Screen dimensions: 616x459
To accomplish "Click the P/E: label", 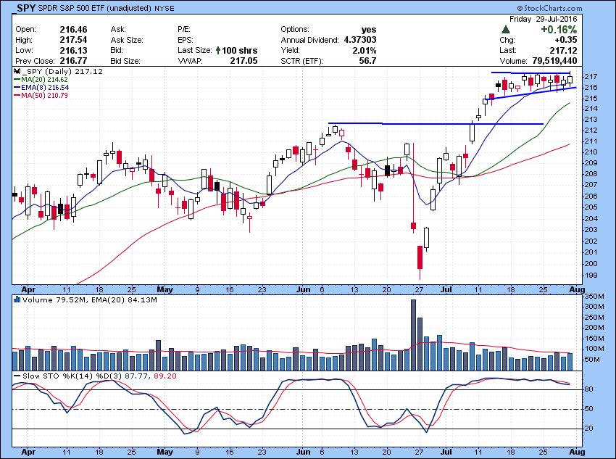I will tap(184, 30).
